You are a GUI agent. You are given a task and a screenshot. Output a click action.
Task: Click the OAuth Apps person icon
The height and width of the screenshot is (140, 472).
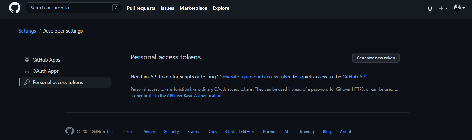27,71
